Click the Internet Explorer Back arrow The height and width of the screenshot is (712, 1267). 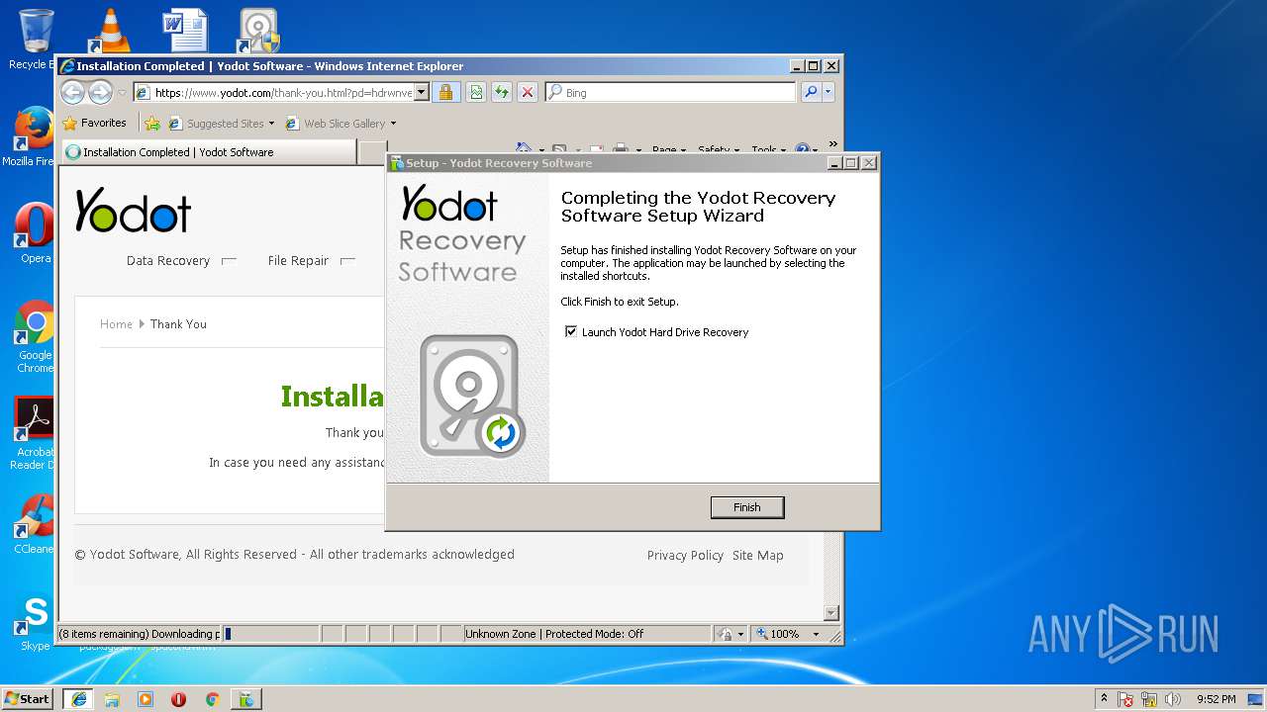tap(72, 93)
